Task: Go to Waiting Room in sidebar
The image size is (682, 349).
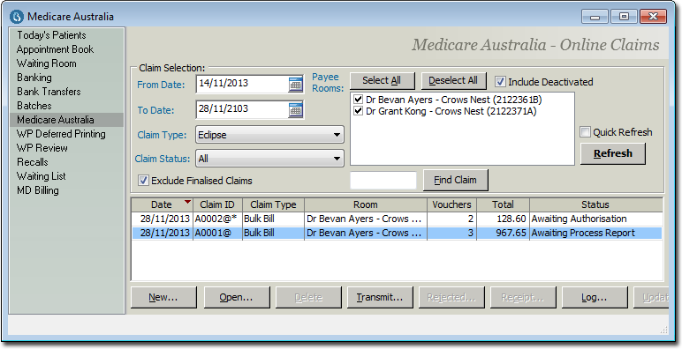Action: coord(47,63)
